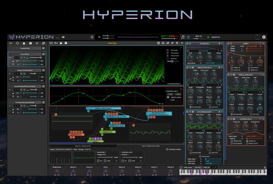Screen dimensions: 273x184
Task: Open the list menu next to A good trip
Action: tap(43, 48)
